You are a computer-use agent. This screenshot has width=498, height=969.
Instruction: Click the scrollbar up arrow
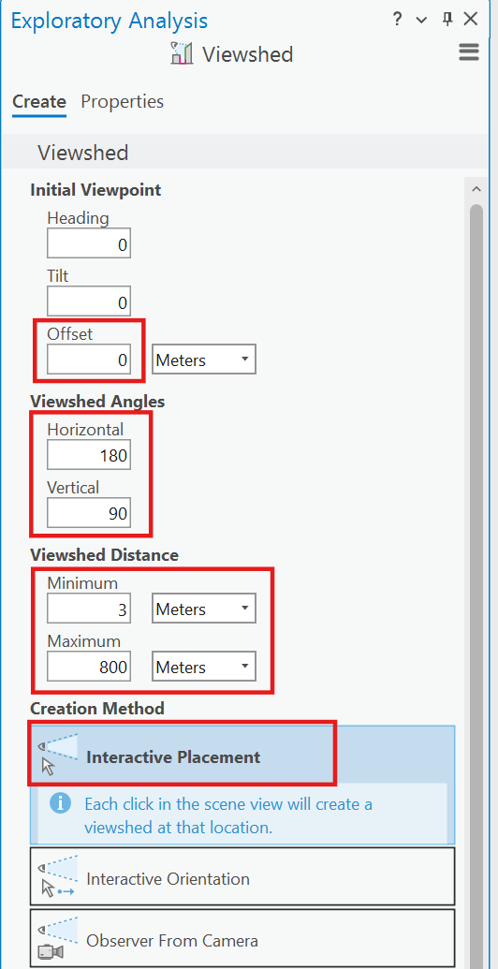(476, 188)
